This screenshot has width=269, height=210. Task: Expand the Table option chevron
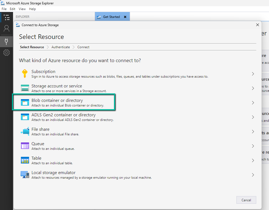click(x=253, y=160)
